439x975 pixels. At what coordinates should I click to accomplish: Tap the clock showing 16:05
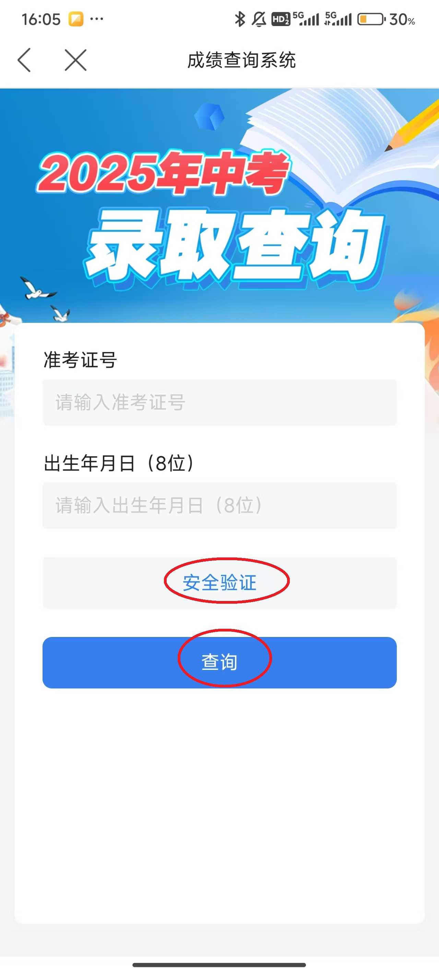click(x=41, y=19)
